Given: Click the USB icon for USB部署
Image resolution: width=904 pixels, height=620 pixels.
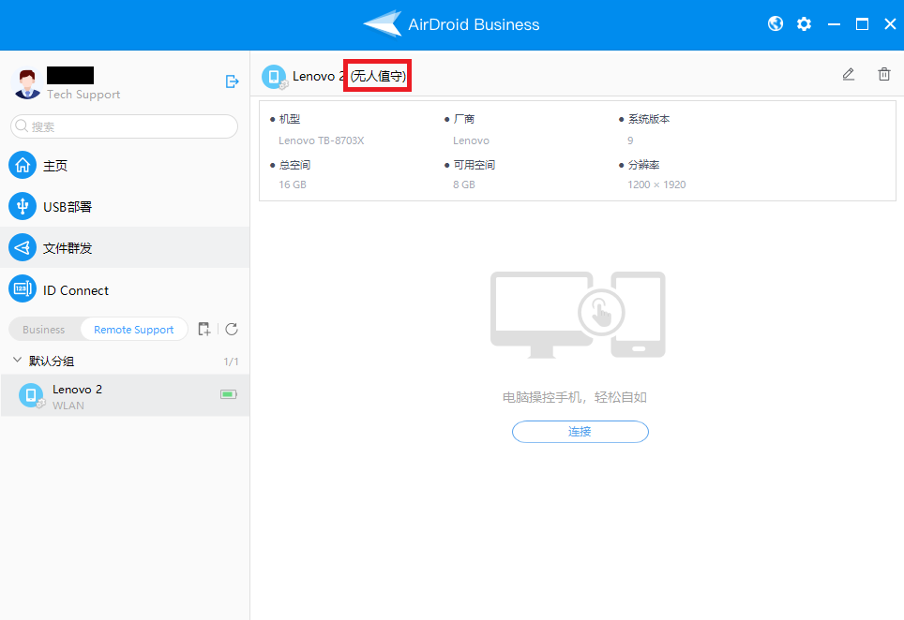Looking at the screenshot, I should tap(23, 206).
